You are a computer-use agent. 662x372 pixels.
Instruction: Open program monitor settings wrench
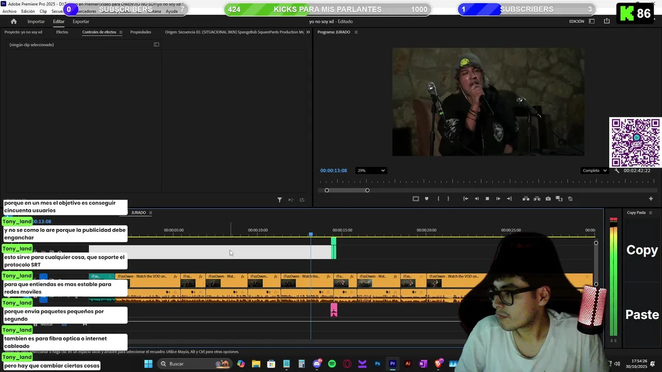pos(616,171)
